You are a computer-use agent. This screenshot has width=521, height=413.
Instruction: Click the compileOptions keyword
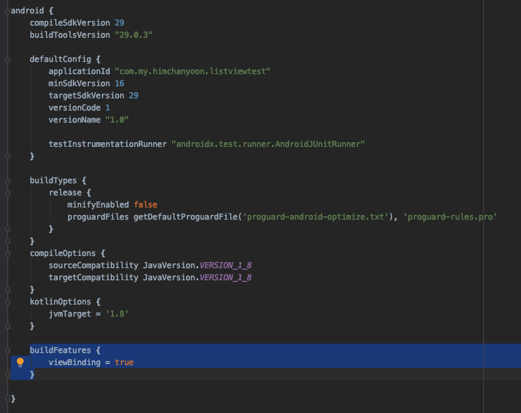tap(63, 253)
